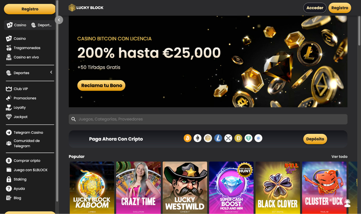Open live support chat bubble icon
The height and width of the screenshot is (214, 361).
click(347, 203)
